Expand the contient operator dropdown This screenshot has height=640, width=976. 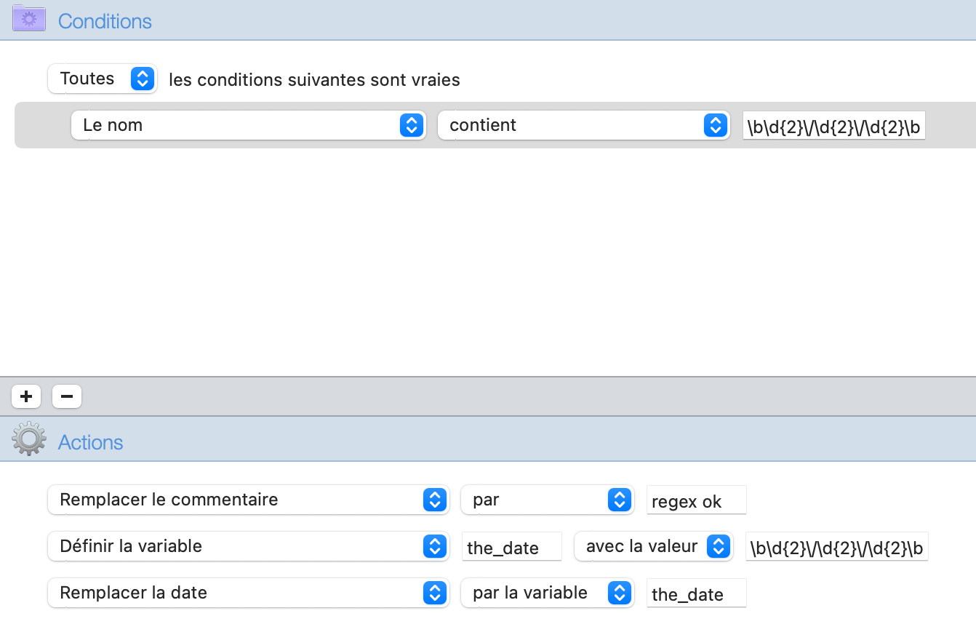point(583,125)
